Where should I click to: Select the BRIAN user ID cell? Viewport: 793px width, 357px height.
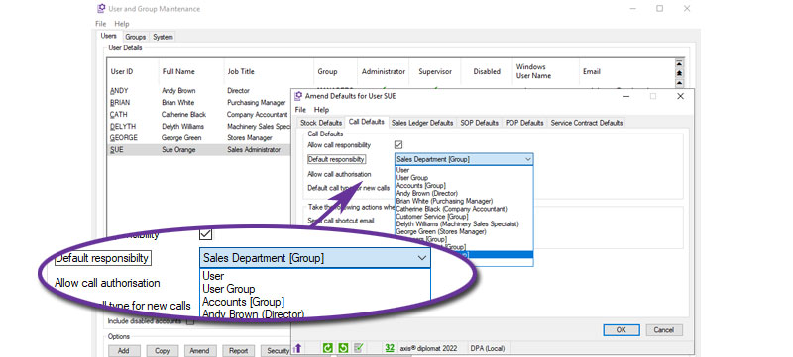pyautogui.click(x=120, y=103)
